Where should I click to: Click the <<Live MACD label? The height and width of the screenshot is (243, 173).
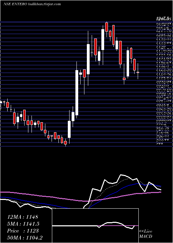click(x=146, y=234)
